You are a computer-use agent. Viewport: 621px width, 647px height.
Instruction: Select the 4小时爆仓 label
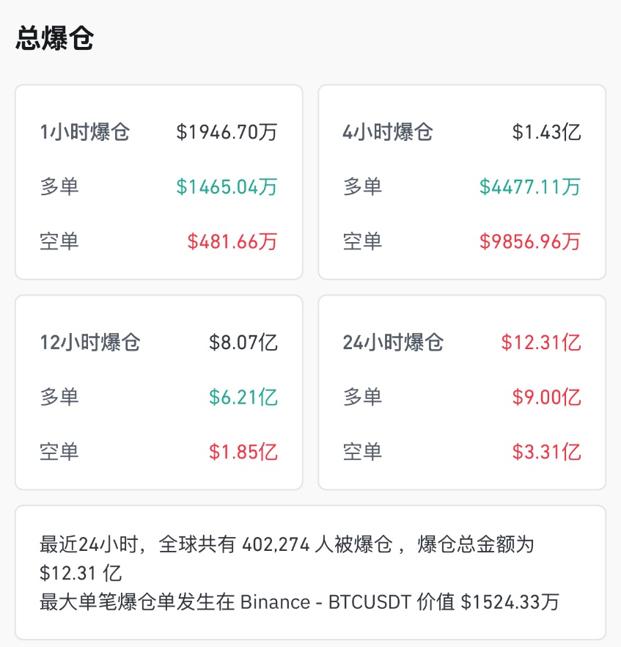(x=388, y=132)
